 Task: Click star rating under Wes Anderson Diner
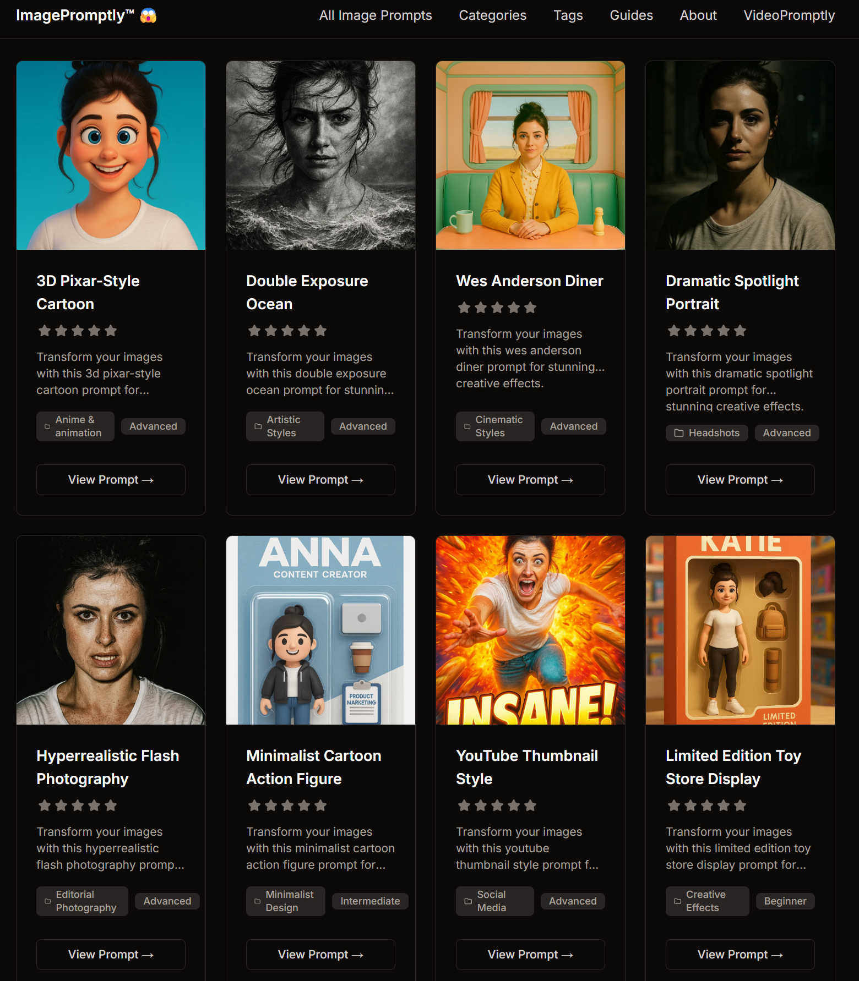click(x=497, y=308)
